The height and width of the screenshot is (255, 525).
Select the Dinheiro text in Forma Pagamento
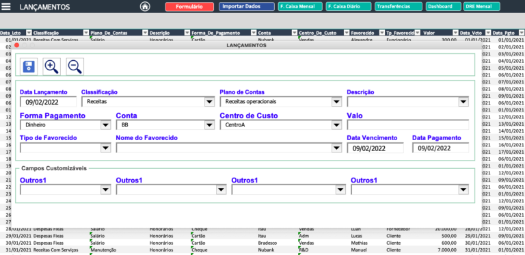click(x=36, y=125)
